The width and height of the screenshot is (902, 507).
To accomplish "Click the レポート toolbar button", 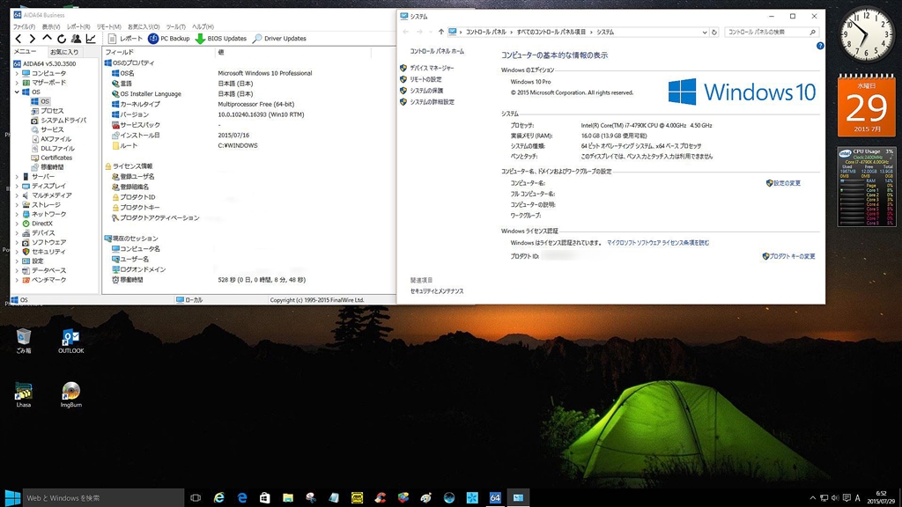I will pyautogui.click(x=125, y=39).
